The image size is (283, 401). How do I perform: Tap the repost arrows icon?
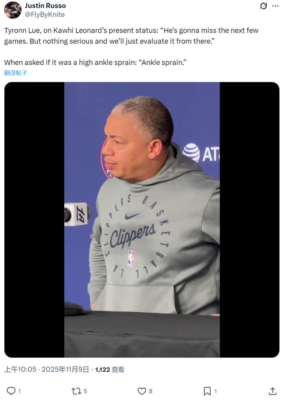(x=76, y=391)
